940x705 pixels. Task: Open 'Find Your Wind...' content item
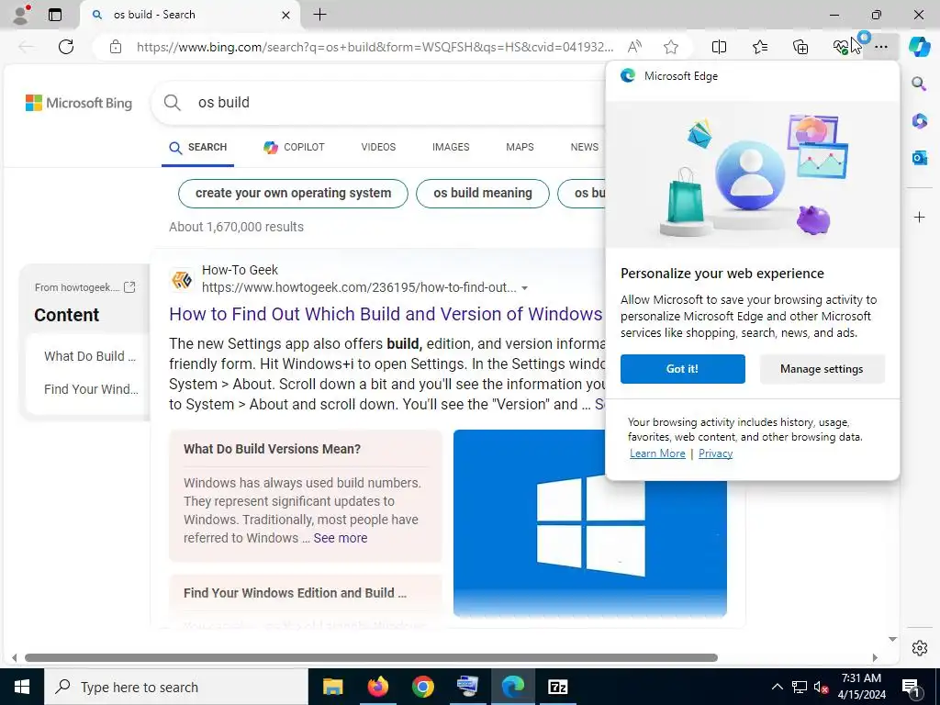point(91,389)
